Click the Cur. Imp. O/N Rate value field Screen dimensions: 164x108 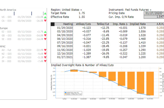click(x=154, y=17)
